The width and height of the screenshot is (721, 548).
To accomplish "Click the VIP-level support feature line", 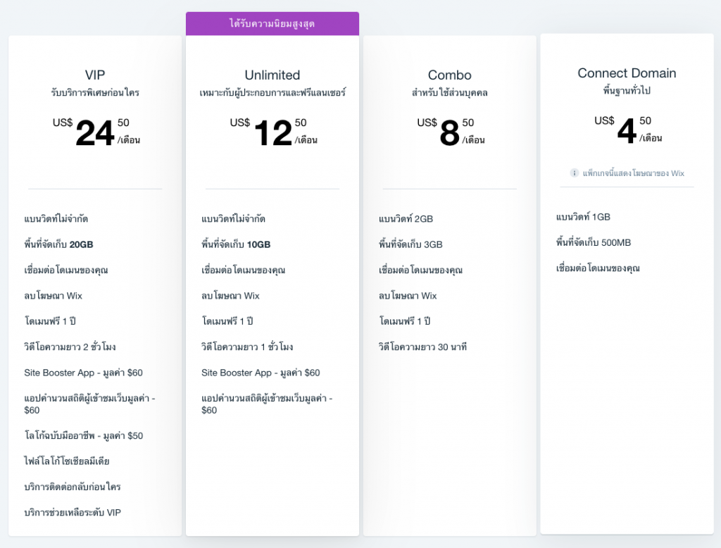I will click(x=73, y=513).
